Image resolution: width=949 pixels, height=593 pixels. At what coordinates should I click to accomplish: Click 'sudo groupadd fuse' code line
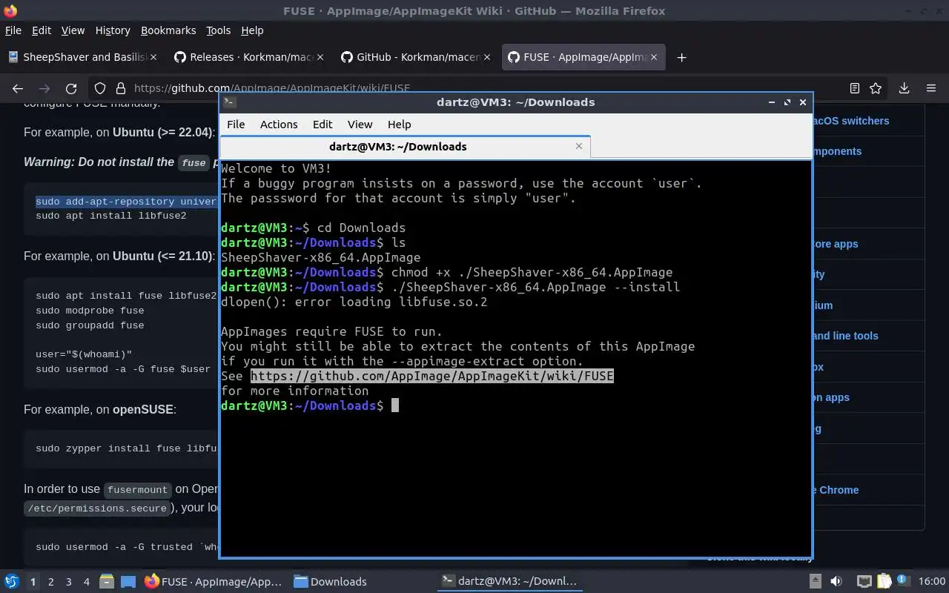(x=90, y=325)
